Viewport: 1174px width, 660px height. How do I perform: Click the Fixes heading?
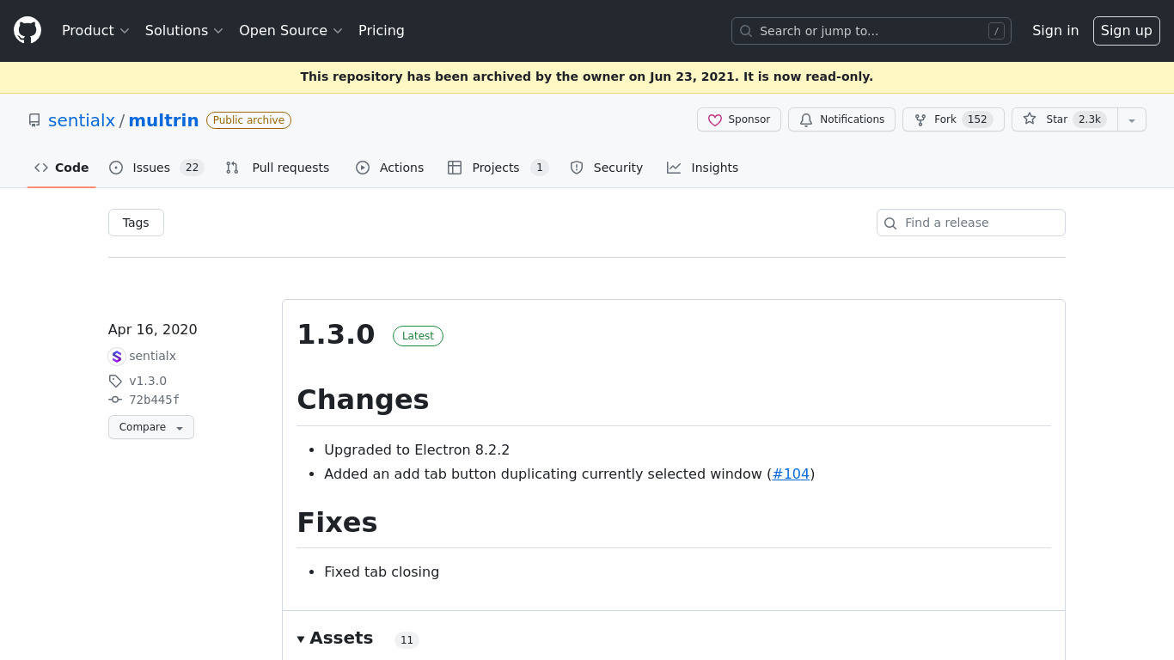point(337,522)
